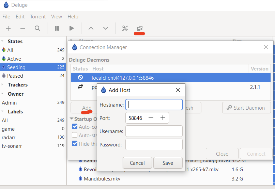Click the Deluge logo in title bar
This screenshot has width=275, height=189.
(6, 5)
